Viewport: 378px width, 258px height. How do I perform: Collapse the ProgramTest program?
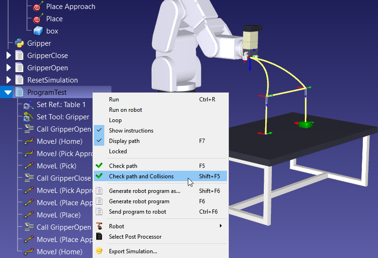pos(8,92)
